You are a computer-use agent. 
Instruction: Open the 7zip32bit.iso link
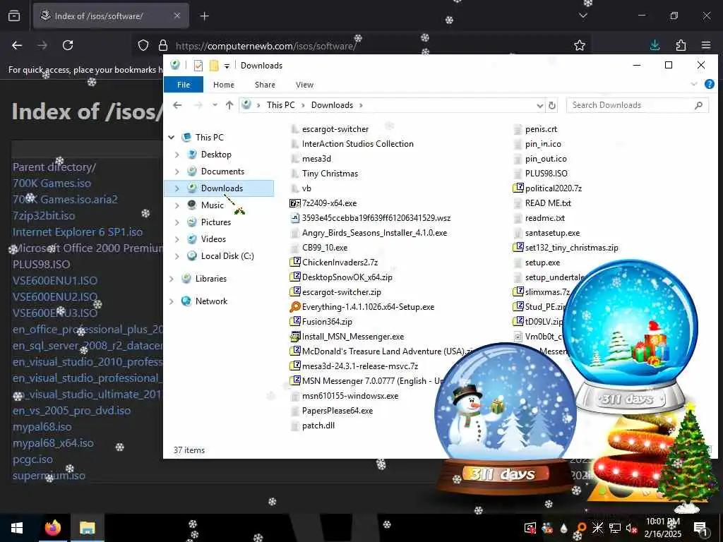pyautogui.click(x=44, y=216)
